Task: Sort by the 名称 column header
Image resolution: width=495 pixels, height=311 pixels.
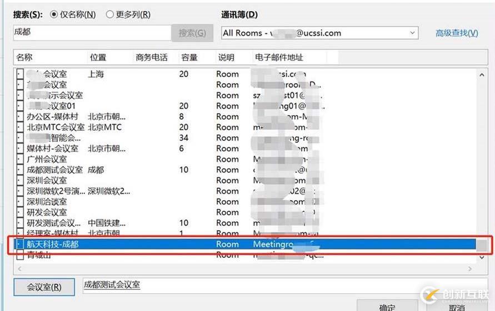Action: [24, 57]
